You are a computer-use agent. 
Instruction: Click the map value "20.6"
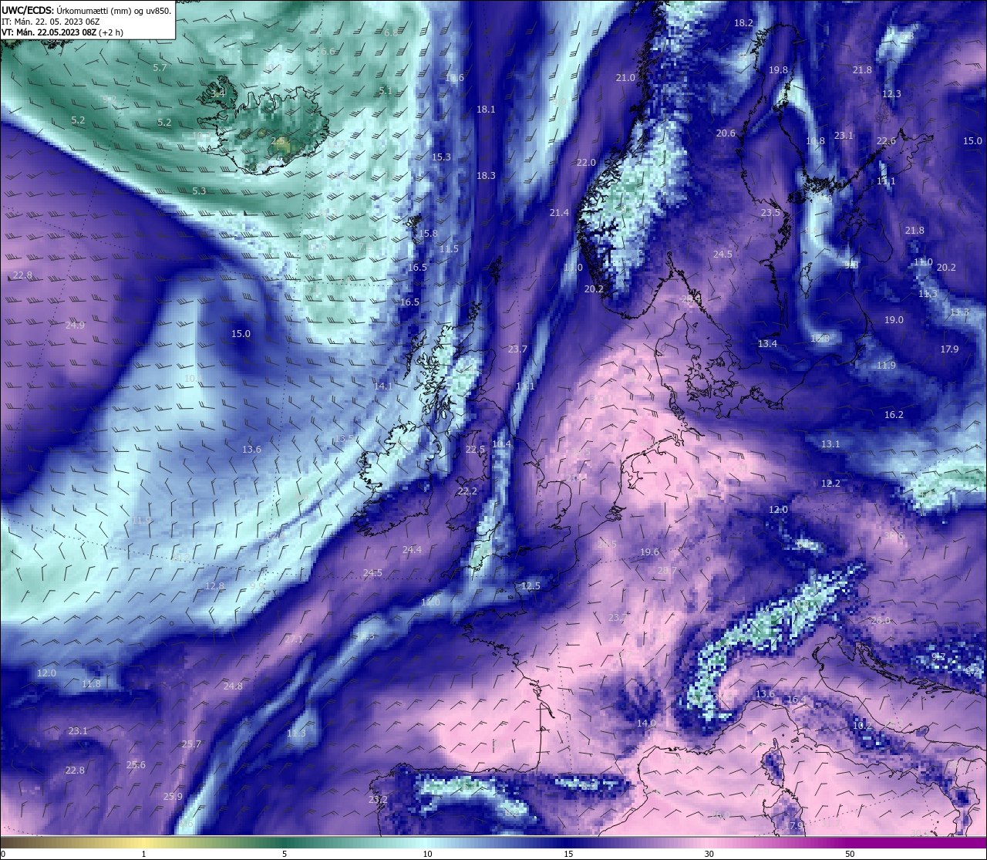726,133
